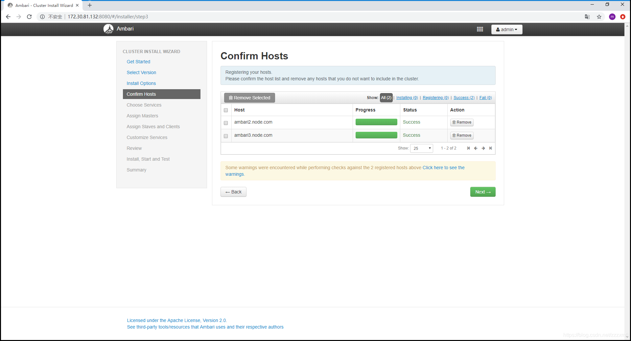The width and height of the screenshot is (631, 341).
Task: Go to Get Started step
Action: click(138, 62)
